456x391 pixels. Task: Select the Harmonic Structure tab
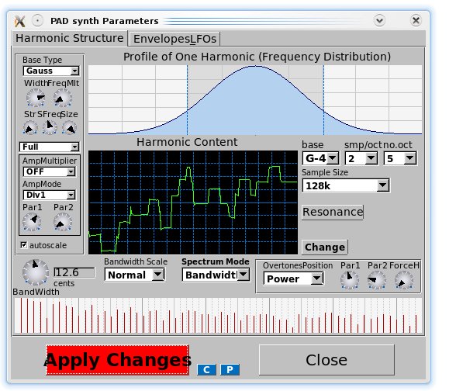click(70, 39)
